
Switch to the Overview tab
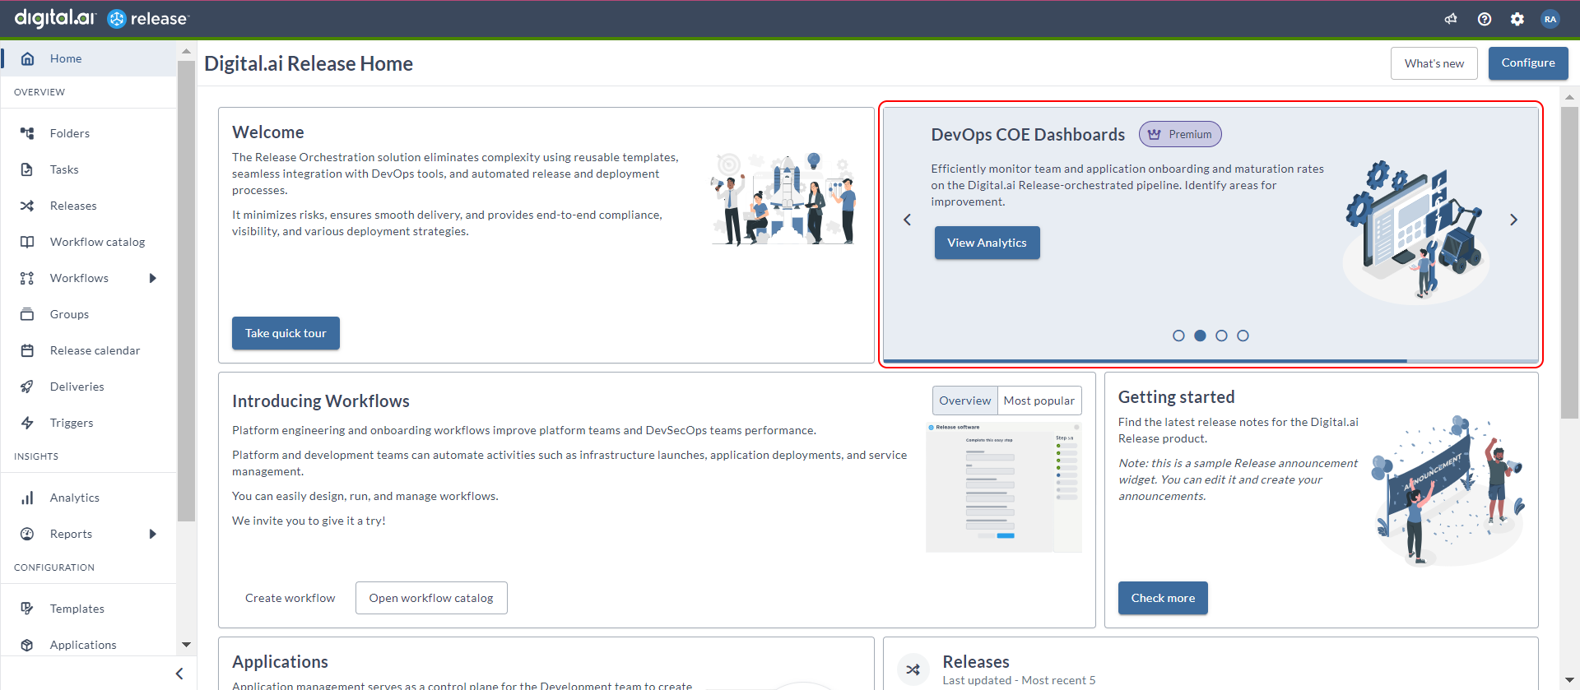(x=964, y=401)
